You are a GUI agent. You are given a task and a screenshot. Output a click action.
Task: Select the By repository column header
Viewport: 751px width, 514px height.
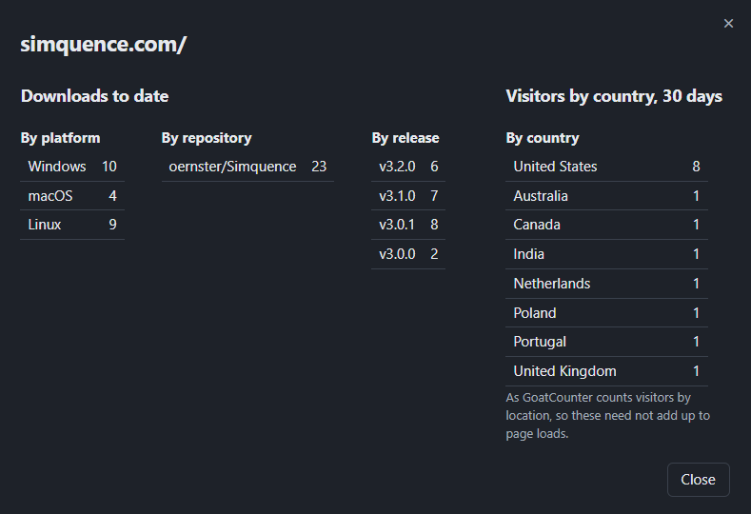[x=207, y=138]
